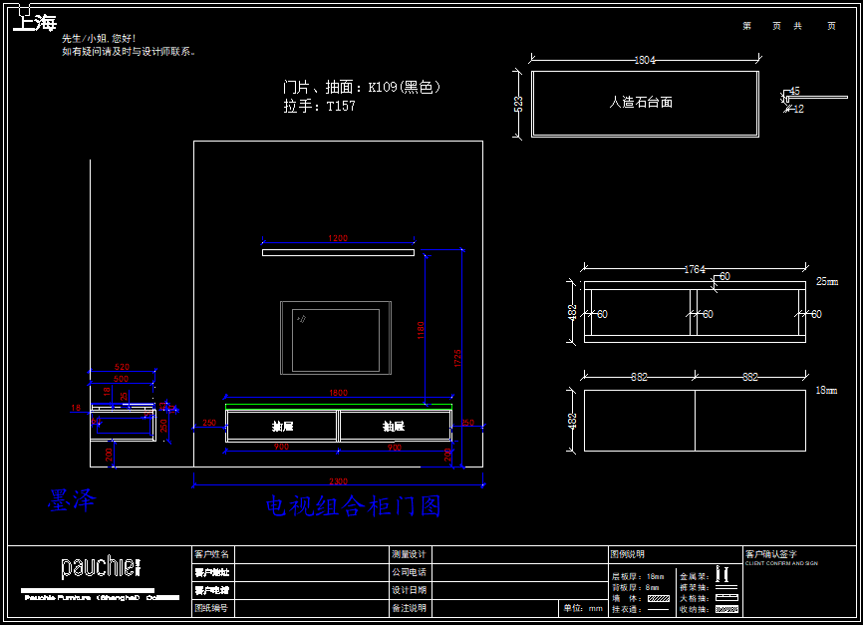Click the 2300 overall width dimension
The width and height of the screenshot is (863, 625).
pos(339,482)
